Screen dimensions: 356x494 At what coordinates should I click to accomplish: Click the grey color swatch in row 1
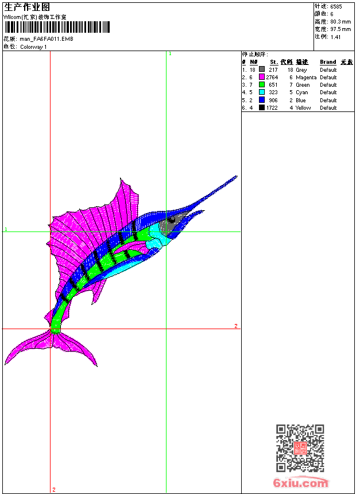[262, 70]
